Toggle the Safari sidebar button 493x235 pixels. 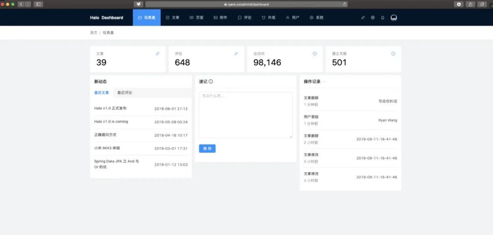[x=38, y=5]
